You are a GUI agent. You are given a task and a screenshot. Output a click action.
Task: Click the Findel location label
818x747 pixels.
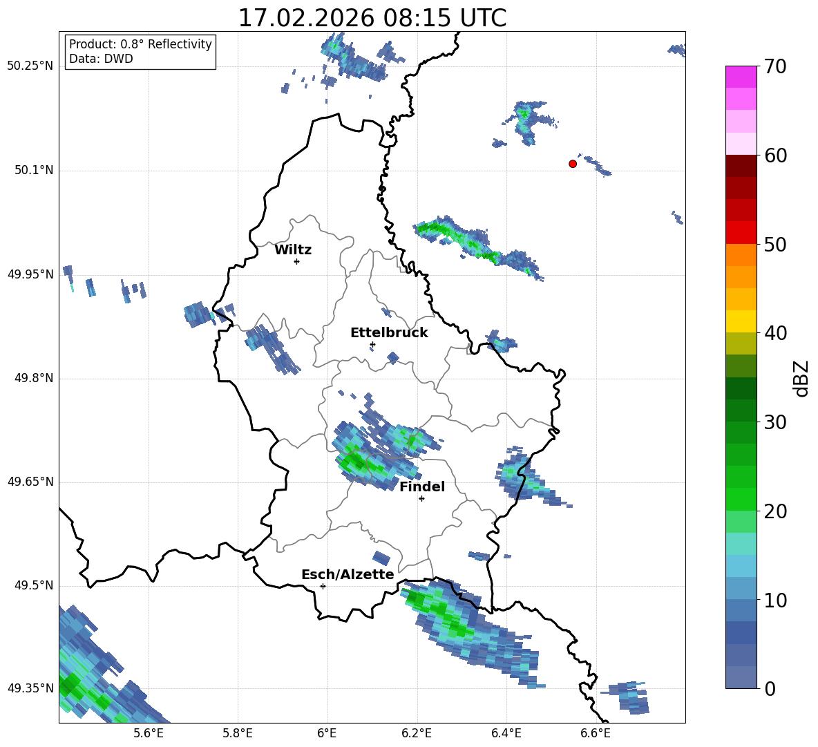[x=422, y=486]
